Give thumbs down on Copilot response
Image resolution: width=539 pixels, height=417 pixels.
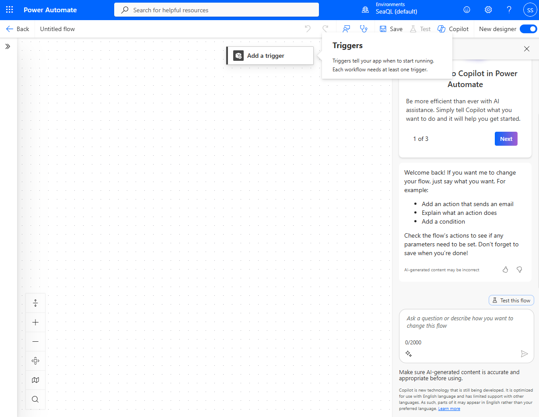pyautogui.click(x=519, y=270)
